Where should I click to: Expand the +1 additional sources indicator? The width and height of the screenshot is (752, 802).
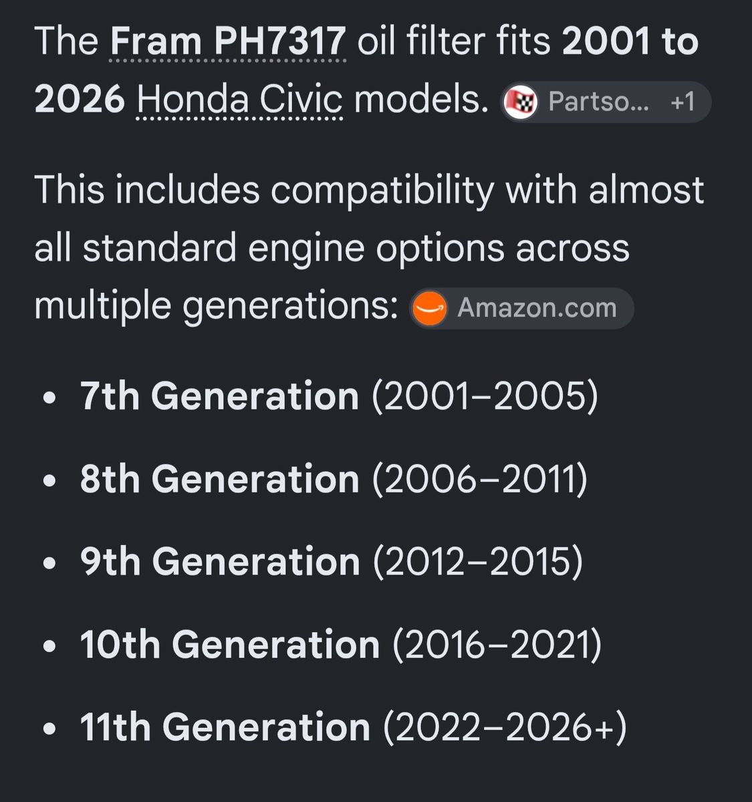click(682, 102)
